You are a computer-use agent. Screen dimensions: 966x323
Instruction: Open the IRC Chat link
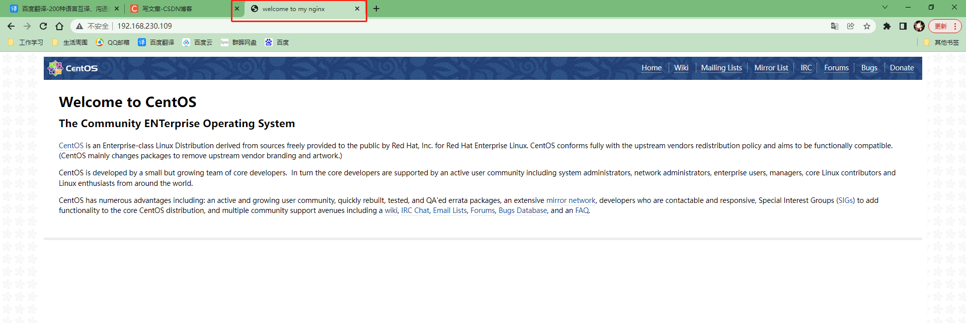tap(415, 210)
